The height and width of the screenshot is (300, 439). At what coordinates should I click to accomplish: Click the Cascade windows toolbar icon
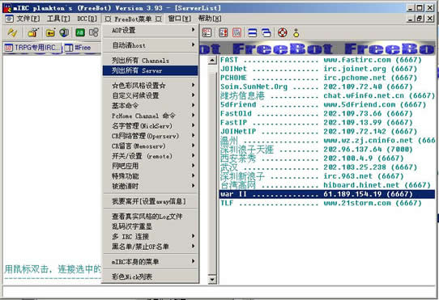(266, 33)
